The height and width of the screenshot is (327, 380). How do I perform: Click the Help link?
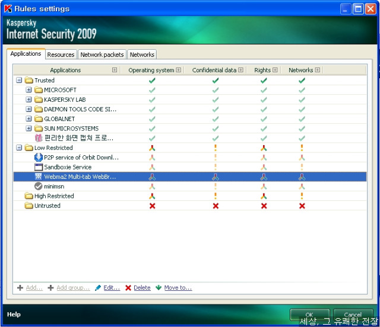point(14,314)
